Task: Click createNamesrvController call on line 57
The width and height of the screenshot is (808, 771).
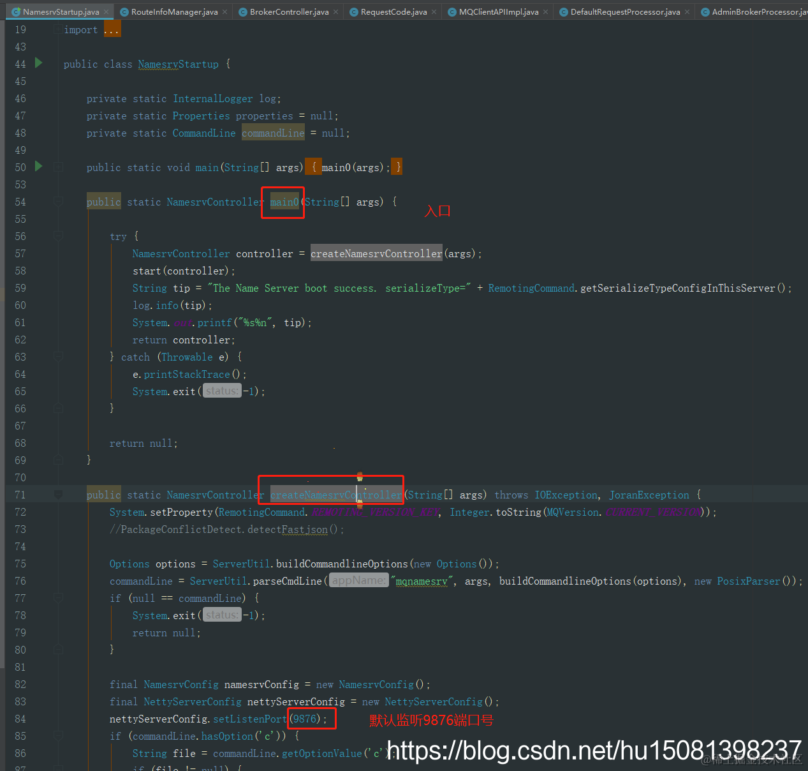Action: tap(376, 253)
